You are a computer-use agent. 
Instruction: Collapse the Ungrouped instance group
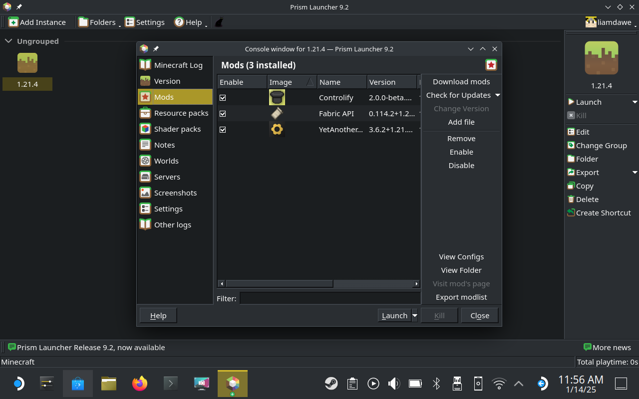point(8,41)
